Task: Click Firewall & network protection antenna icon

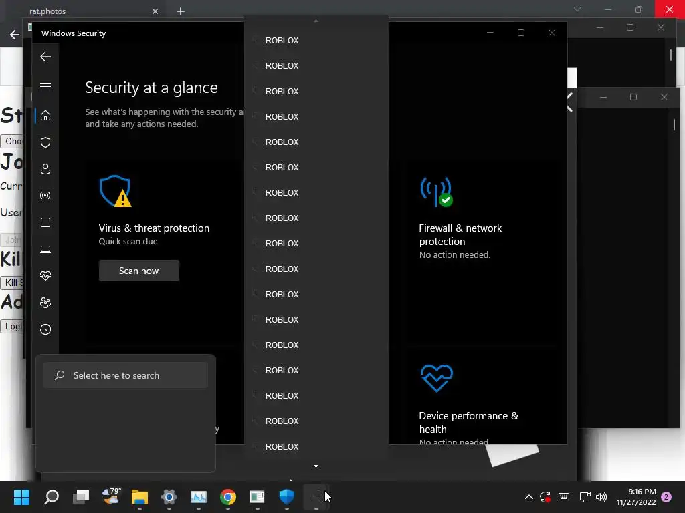Action: click(436, 192)
